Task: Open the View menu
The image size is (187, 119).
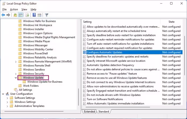Action: click(24, 9)
